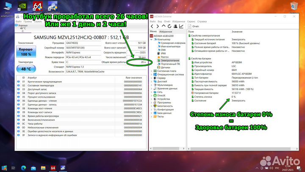Open the graph icon in AIDA64 toolbar
This screenshot has width=305, height=172.
click(x=181, y=26)
